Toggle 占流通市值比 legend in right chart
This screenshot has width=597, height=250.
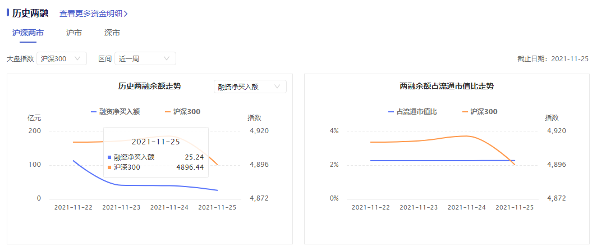pos(412,112)
